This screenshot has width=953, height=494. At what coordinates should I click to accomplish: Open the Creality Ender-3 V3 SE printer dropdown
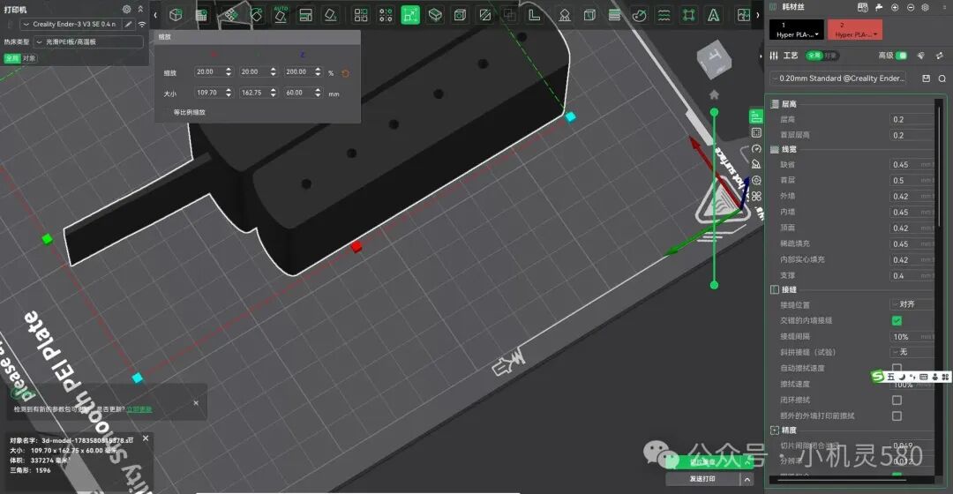[70, 25]
